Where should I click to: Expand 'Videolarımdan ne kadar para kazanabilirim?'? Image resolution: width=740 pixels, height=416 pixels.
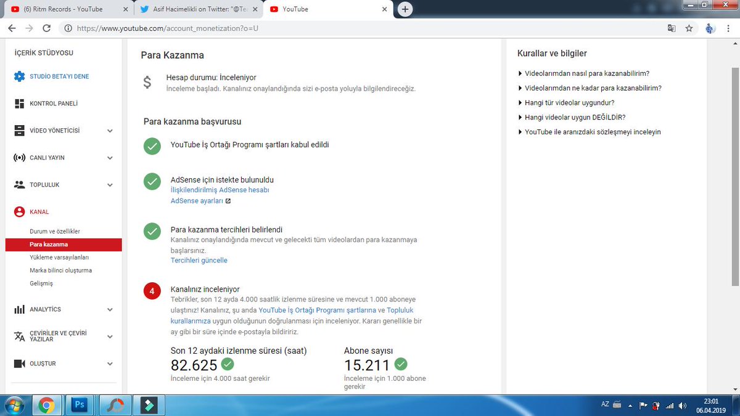click(590, 88)
